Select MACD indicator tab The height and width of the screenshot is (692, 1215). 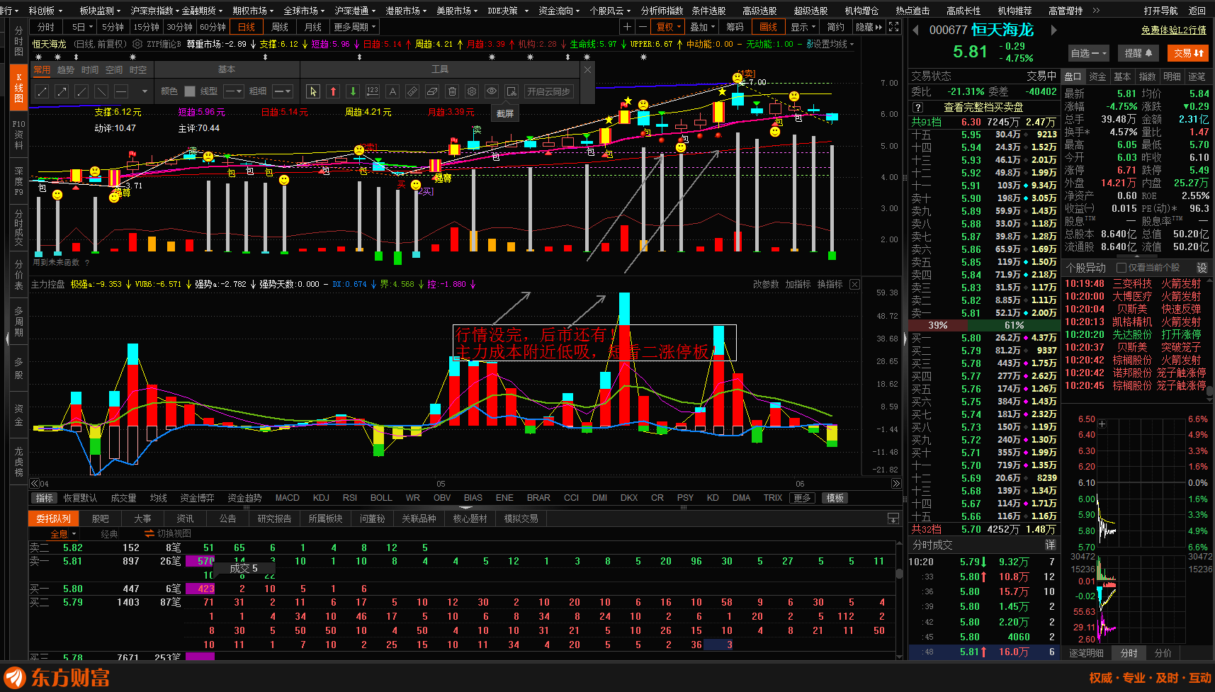[x=287, y=498]
